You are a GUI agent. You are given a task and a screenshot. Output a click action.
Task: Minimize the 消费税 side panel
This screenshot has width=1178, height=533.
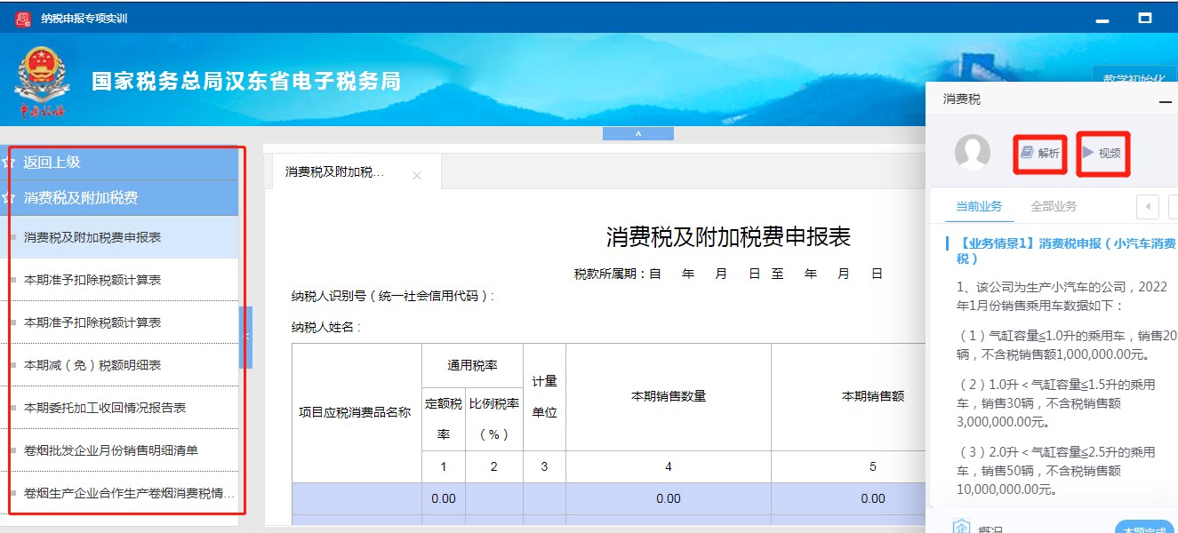point(1166,102)
